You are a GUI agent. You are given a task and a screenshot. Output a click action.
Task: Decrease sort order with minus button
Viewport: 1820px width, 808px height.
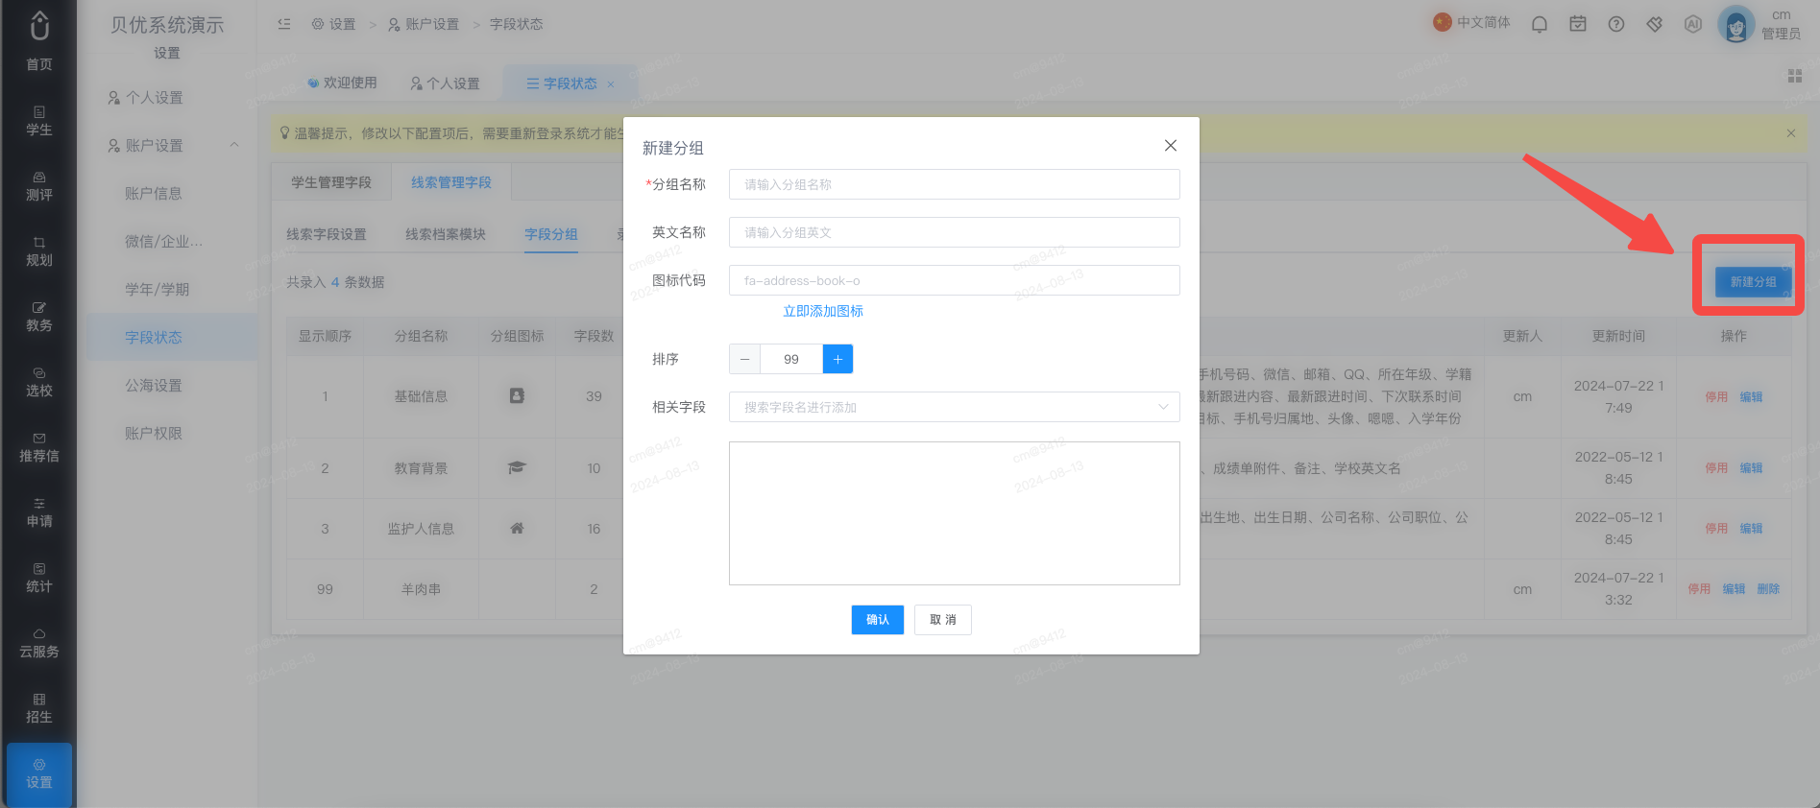[744, 359]
